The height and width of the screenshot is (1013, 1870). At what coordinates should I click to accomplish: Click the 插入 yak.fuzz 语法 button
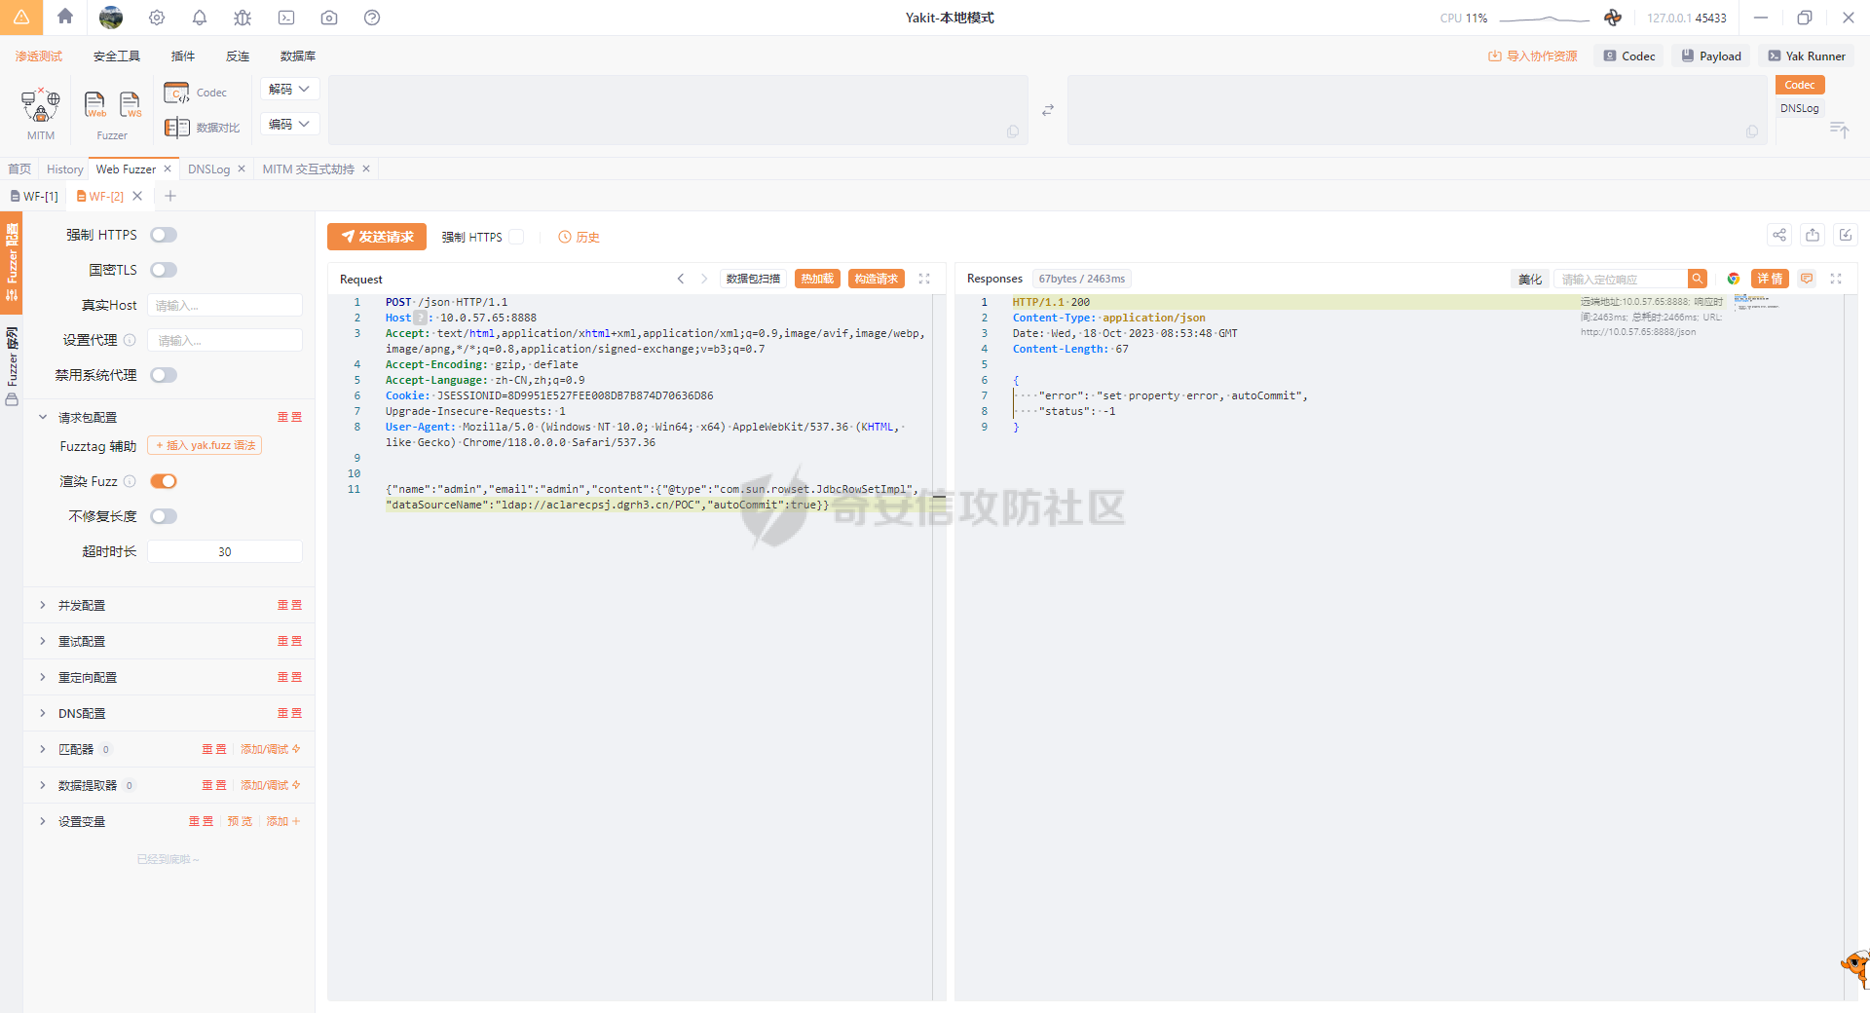tap(205, 445)
